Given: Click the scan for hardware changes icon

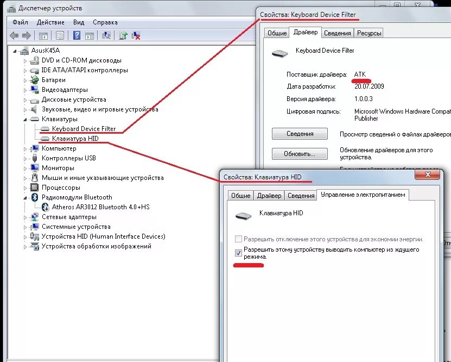Looking at the screenshot, I should [106, 35].
